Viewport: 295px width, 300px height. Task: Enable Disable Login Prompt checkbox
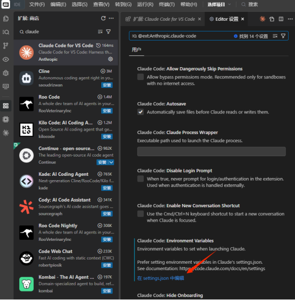[141, 179]
